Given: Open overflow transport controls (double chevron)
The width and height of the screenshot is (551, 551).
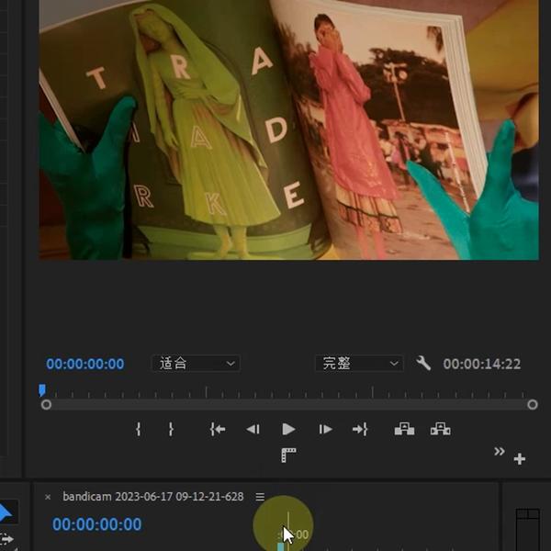Looking at the screenshot, I should click(x=499, y=451).
